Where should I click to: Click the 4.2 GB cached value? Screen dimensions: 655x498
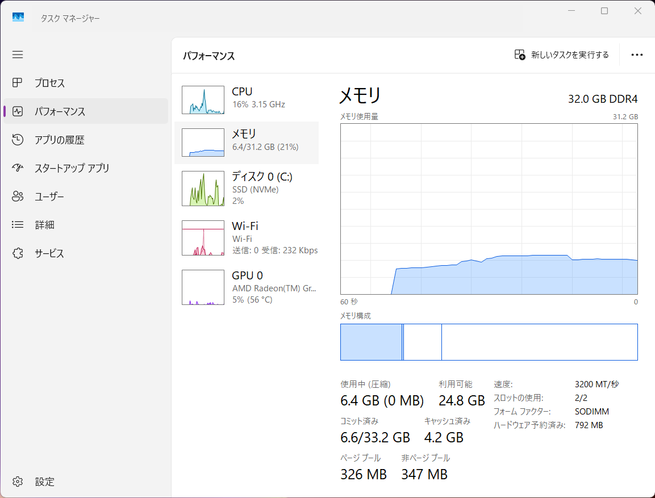point(444,437)
